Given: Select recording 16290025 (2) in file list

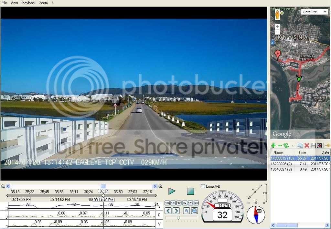Looking at the screenshot, I should [300, 164].
